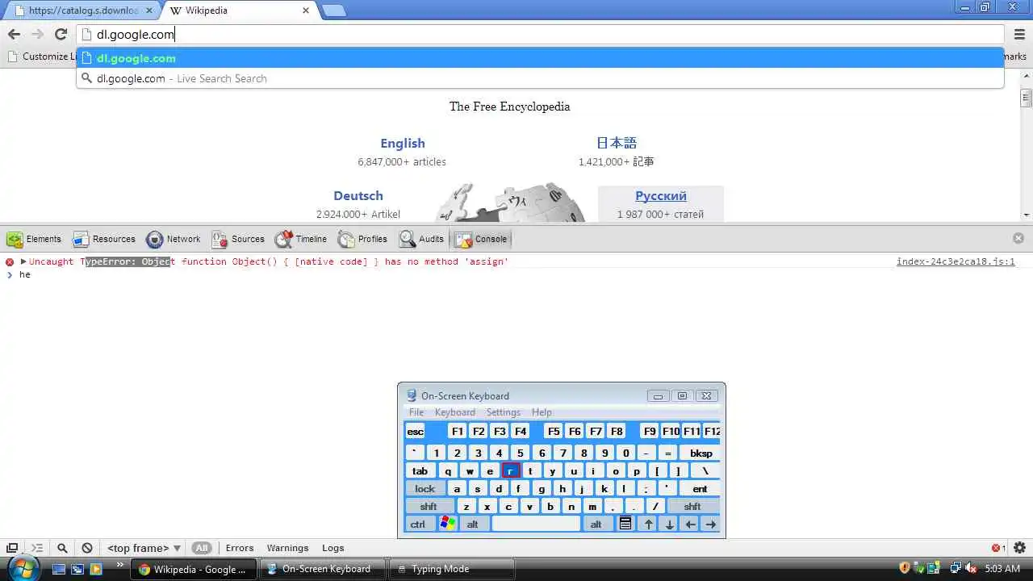
Task: Open the Keyboard menu in On-Screen Keyboard
Action: (x=455, y=412)
